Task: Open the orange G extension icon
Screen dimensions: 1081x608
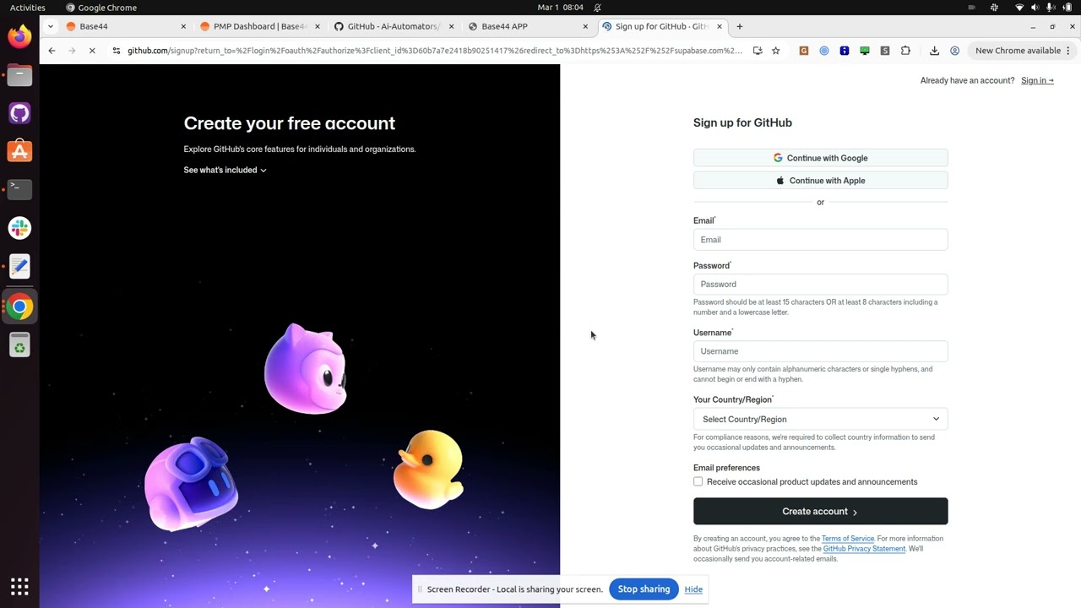Action: pos(804,51)
